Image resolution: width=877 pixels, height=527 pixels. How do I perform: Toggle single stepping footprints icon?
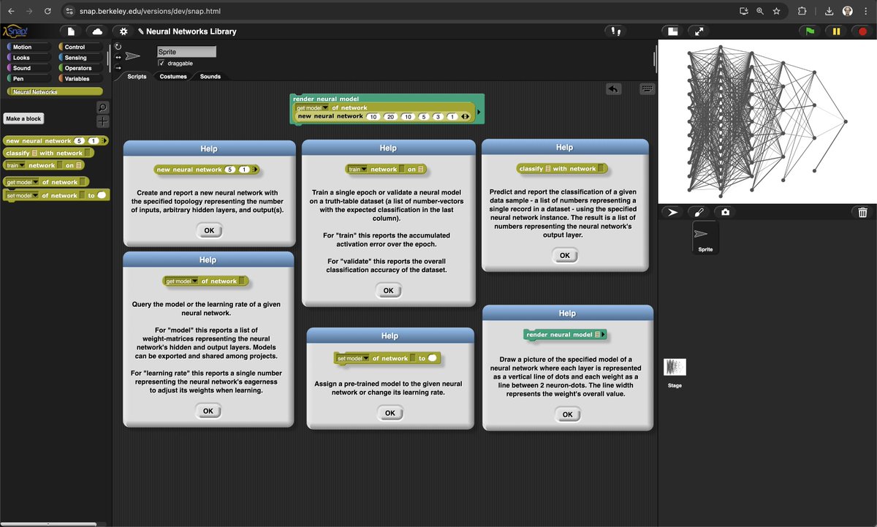pyautogui.click(x=615, y=31)
